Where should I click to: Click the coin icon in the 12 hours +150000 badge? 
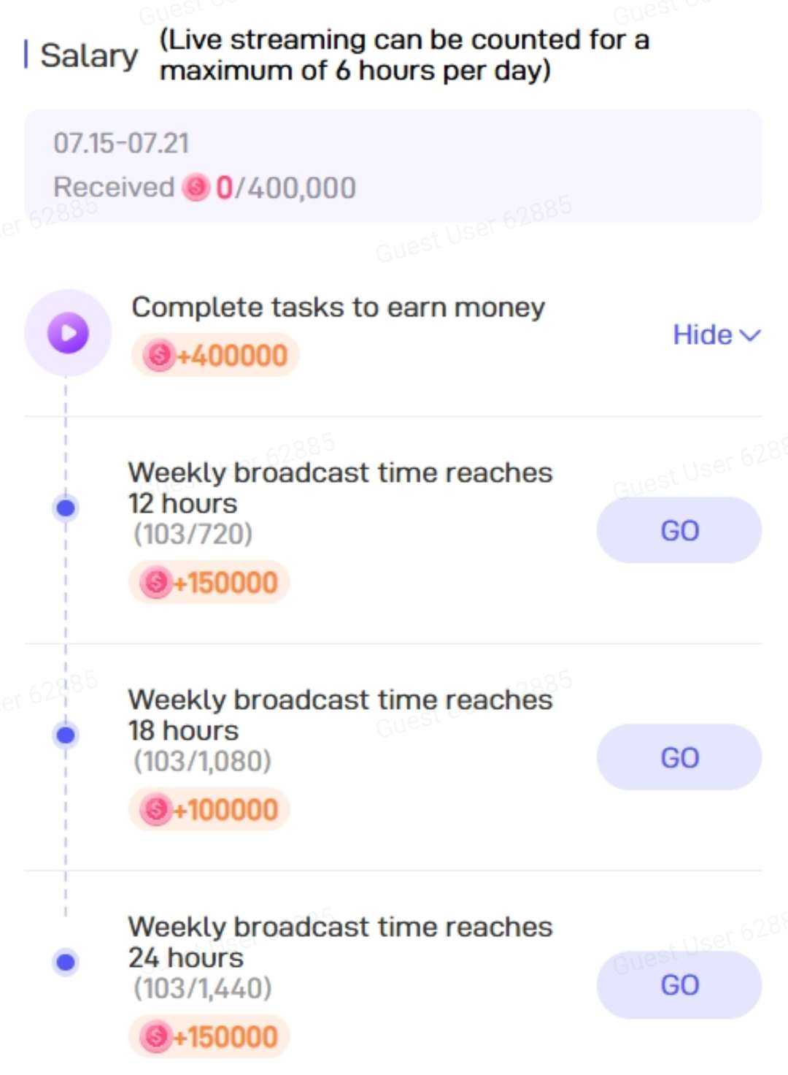pos(155,583)
